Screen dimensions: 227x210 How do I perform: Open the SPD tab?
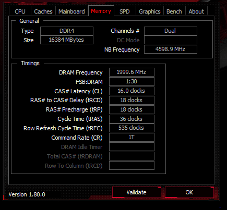coord(125,11)
